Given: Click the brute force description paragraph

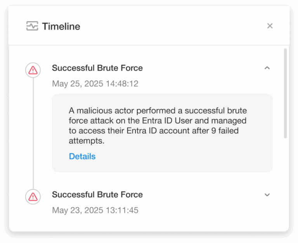Looking at the screenshot, I should click(x=158, y=126).
